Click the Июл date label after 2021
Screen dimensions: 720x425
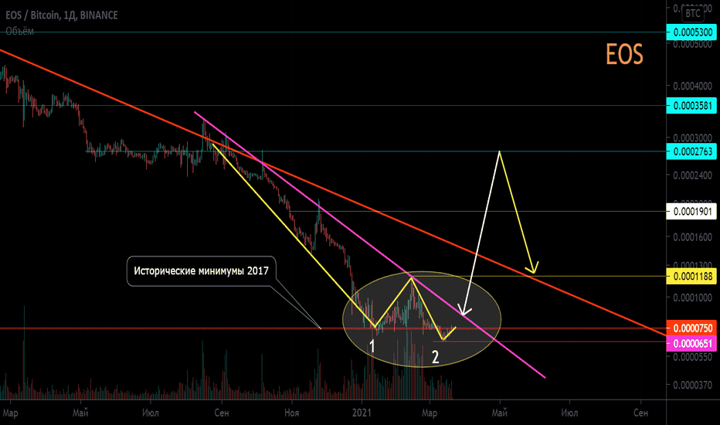[569, 413]
